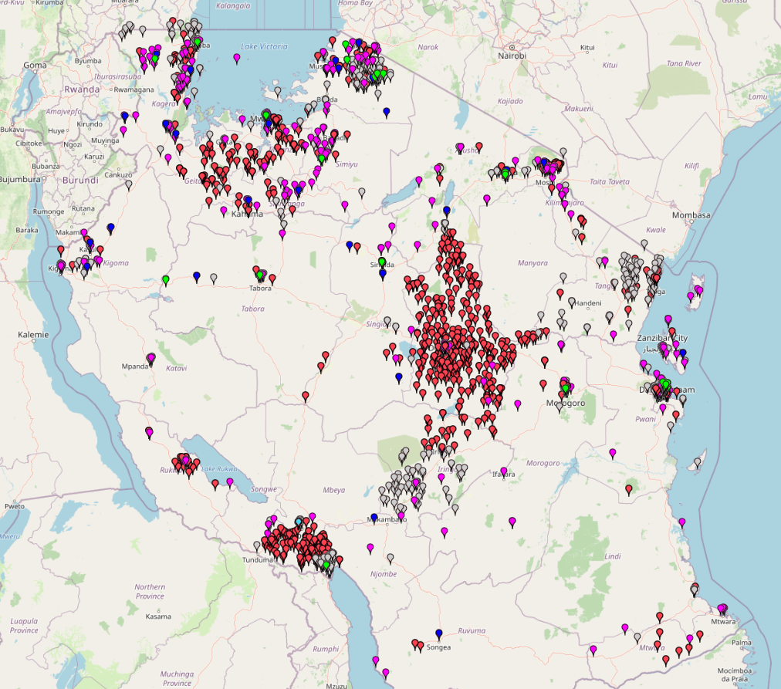
Task: Click the green marker near Morogoro
Action: click(x=565, y=387)
